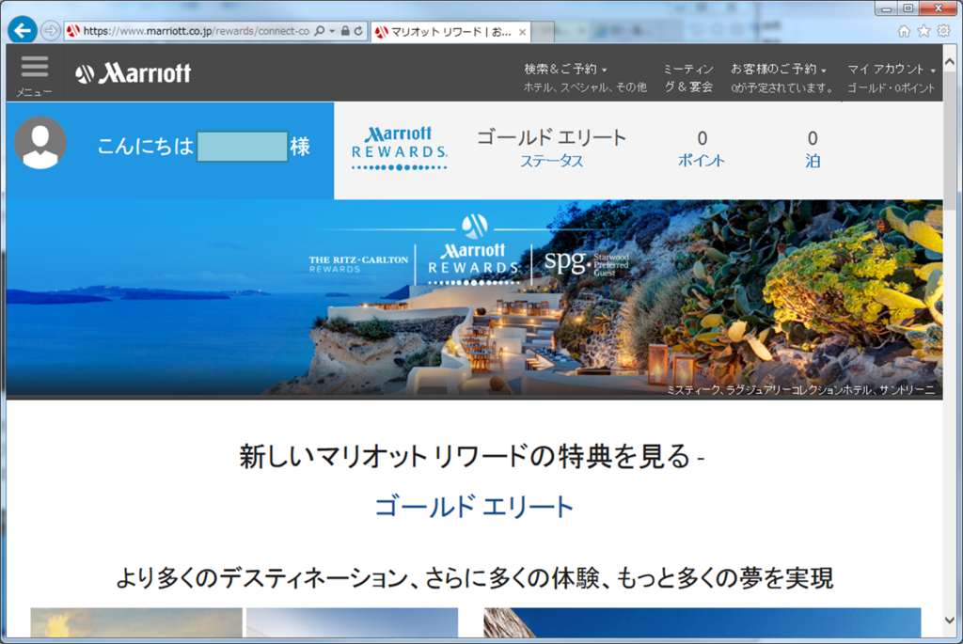Screen dimensions: 963x644
Task: Click the vertical scrollbar thumb
Action: pos(950,140)
